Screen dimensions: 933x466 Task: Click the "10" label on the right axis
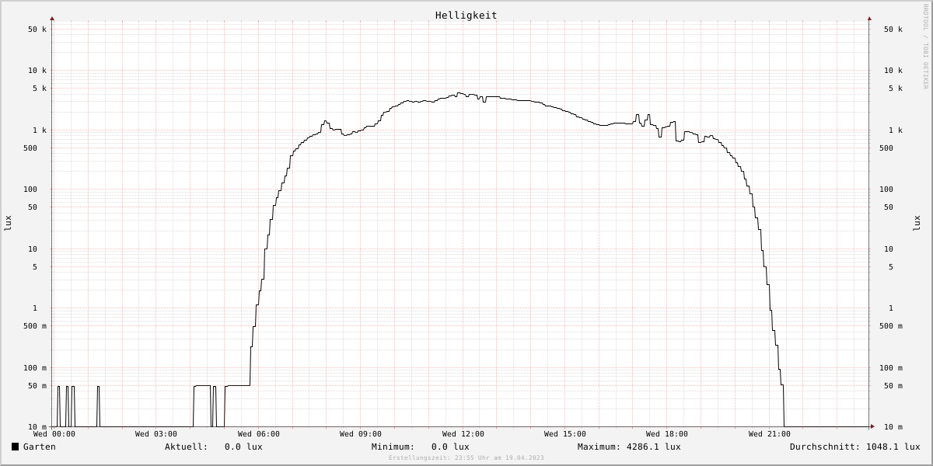(889, 249)
